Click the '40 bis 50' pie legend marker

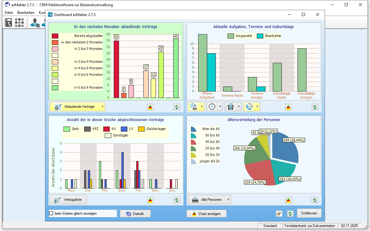click(193, 142)
